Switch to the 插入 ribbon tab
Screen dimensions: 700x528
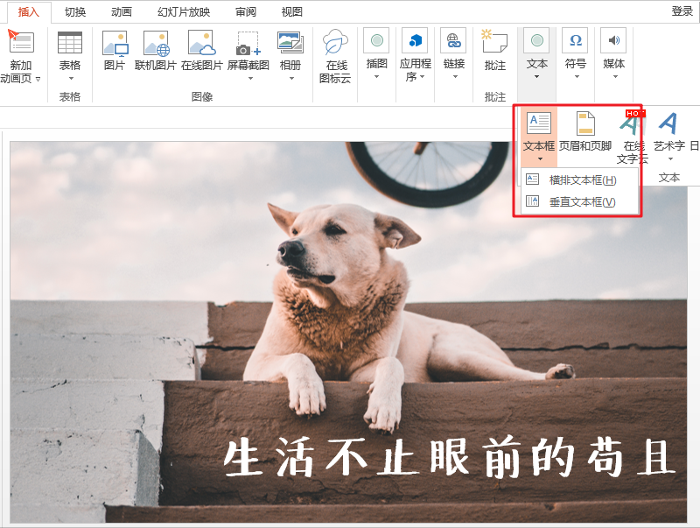(x=29, y=11)
